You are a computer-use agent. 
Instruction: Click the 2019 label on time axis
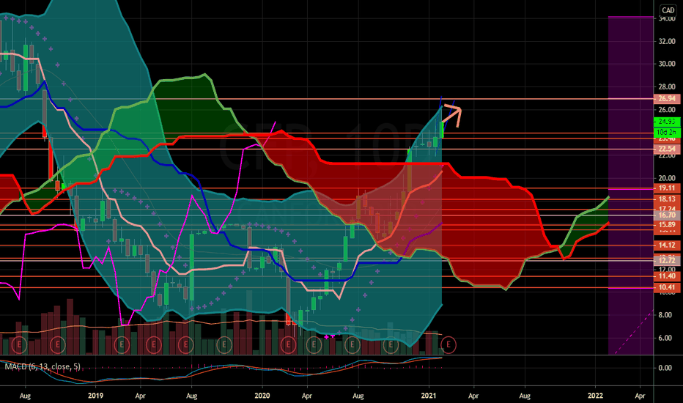tap(95, 396)
